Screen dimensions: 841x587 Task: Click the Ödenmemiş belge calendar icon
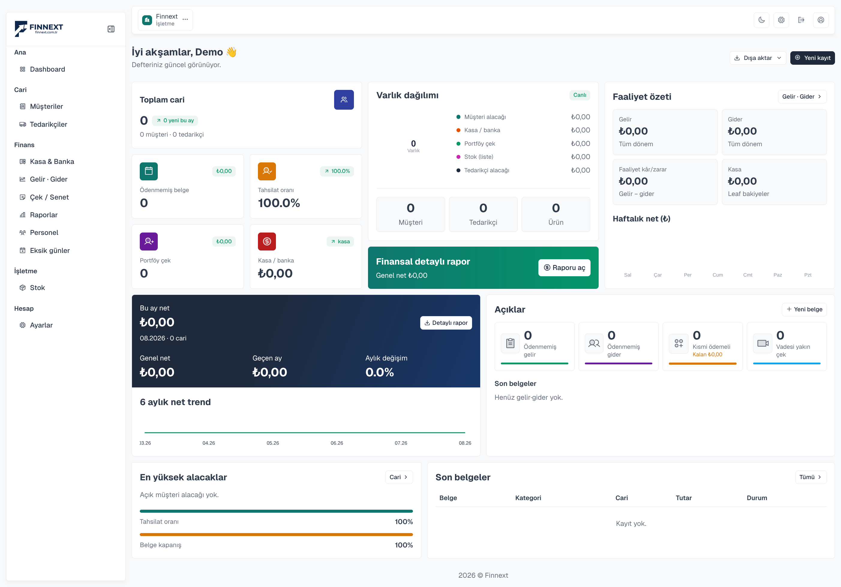pyautogui.click(x=149, y=171)
